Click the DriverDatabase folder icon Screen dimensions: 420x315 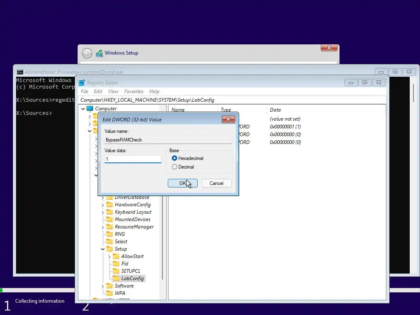tap(109, 197)
